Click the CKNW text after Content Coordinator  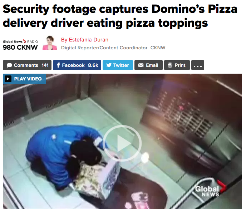point(158,48)
